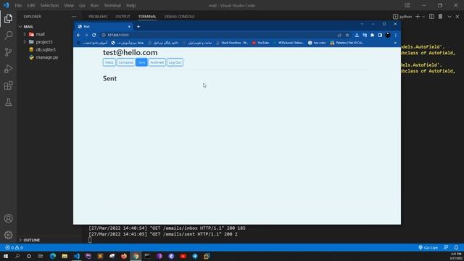Viewport: 464px width, 261px height.
Task: Open the Selection menu
Action: pos(49,5)
